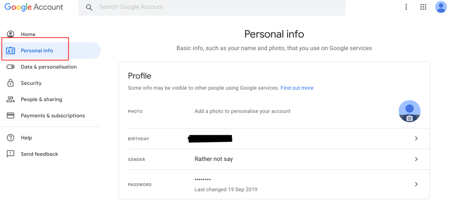
Task: Expand the Birthday row chevron
Action: (416, 138)
